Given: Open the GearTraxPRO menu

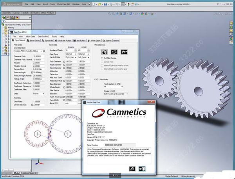Looking at the screenshot, I should pos(43,37).
